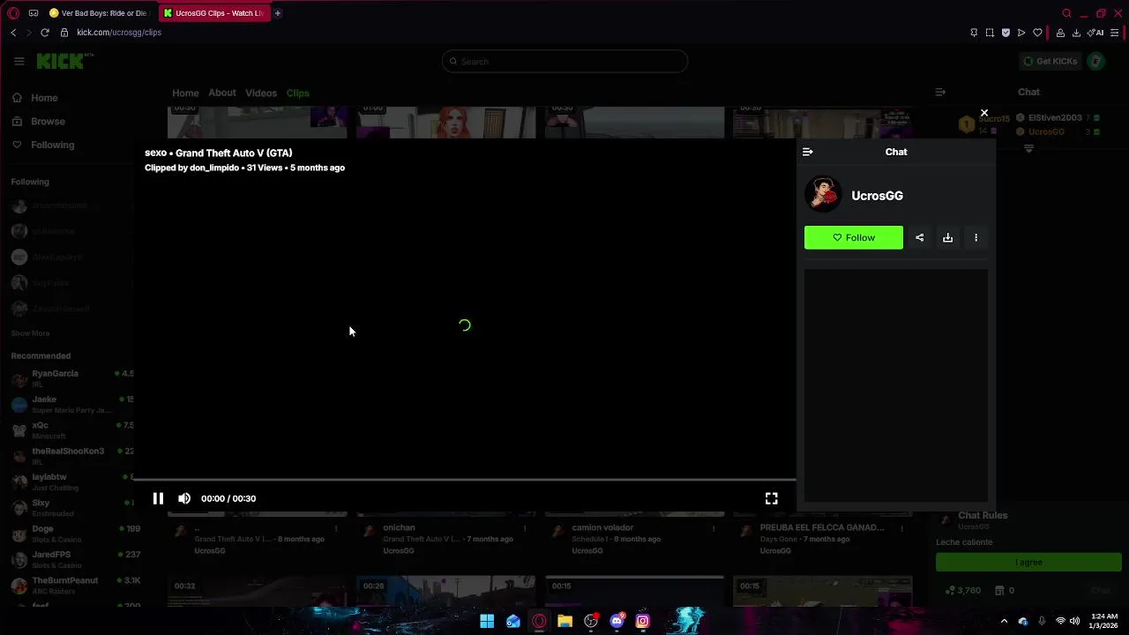Open the PRUEBA EEL FELCCA clip menu
1129x635 pixels.
[x=901, y=528]
